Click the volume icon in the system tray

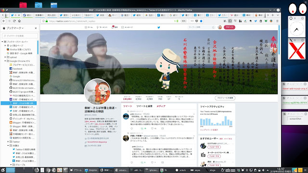(263, 170)
